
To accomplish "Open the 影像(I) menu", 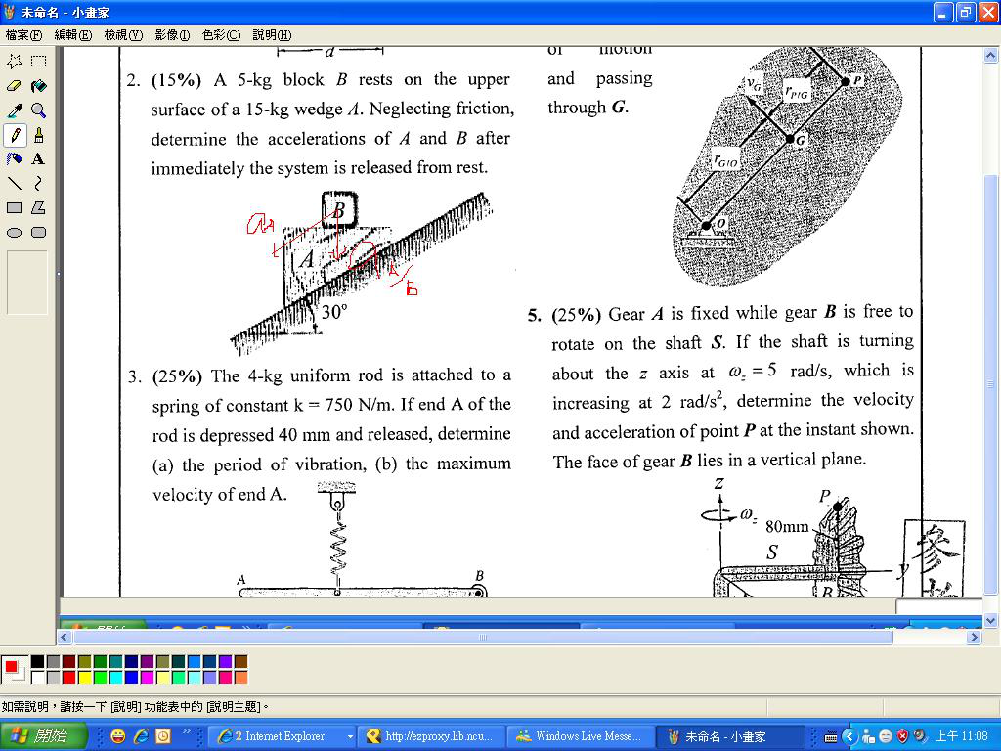I will click(172, 35).
